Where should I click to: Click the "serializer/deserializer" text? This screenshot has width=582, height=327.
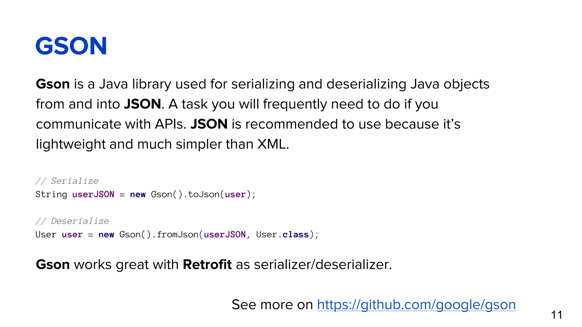pyautogui.click(x=323, y=265)
